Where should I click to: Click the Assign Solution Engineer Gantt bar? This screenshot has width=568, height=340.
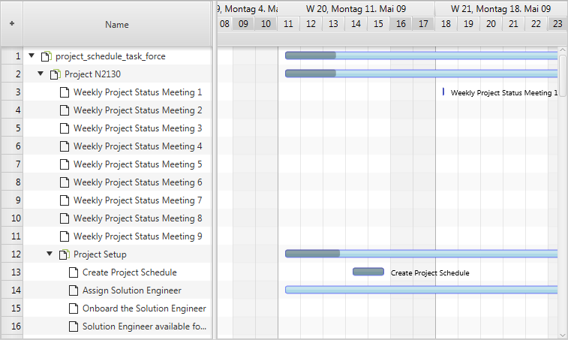click(x=421, y=290)
